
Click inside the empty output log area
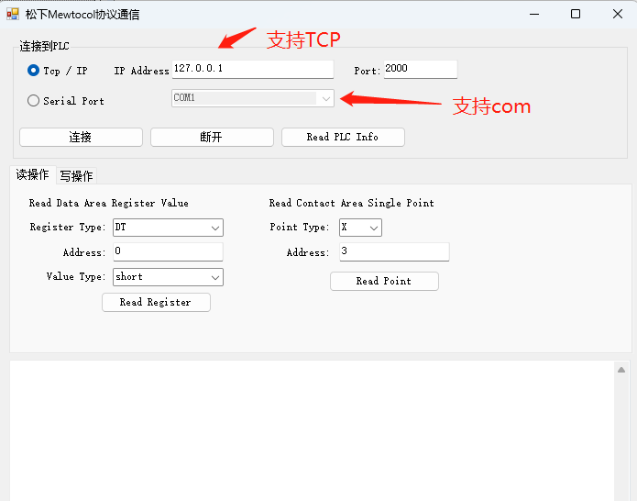point(313,430)
